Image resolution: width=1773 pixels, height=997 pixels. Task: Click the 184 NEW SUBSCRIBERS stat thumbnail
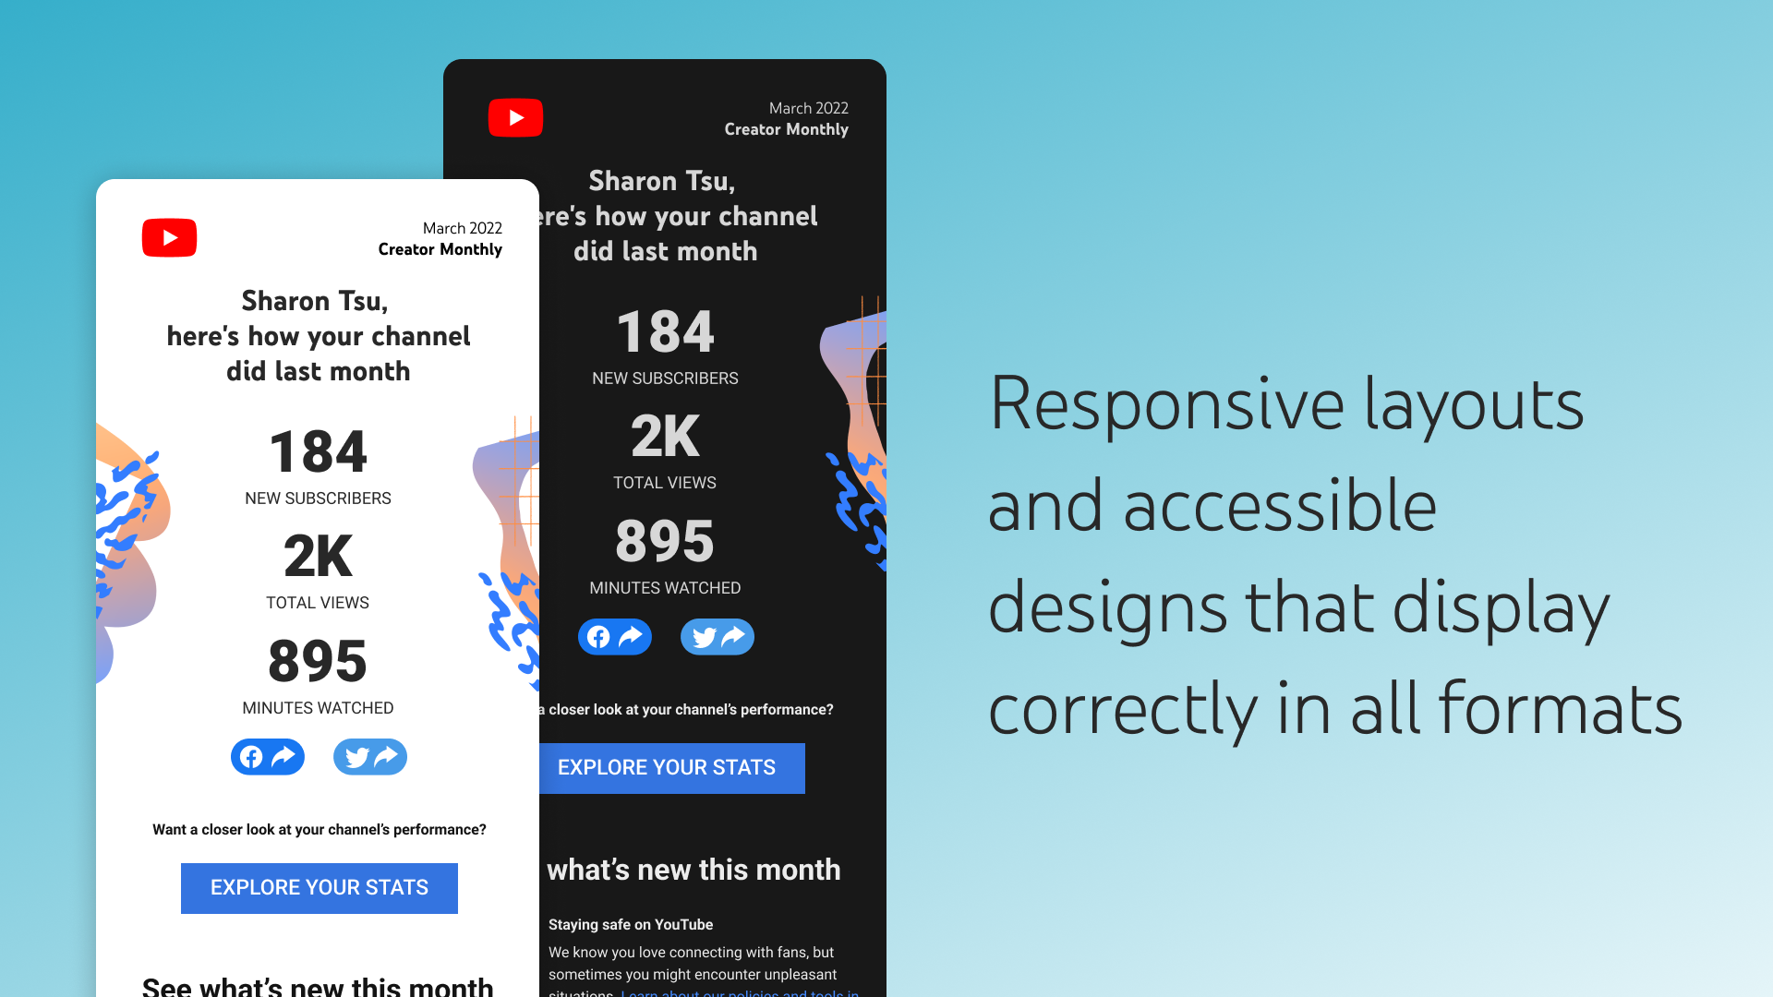click(x=318, y=467)
